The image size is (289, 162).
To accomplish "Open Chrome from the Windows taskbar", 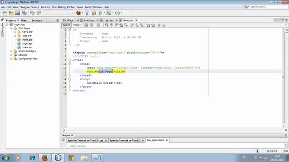I will (x=71, y=158).
